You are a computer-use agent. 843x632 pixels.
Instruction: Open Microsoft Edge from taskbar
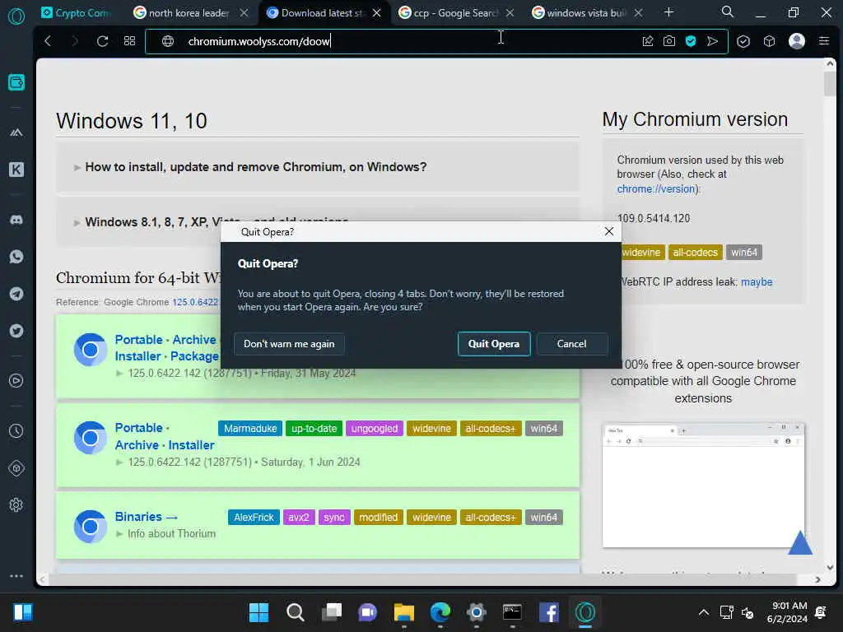[440, 612]
